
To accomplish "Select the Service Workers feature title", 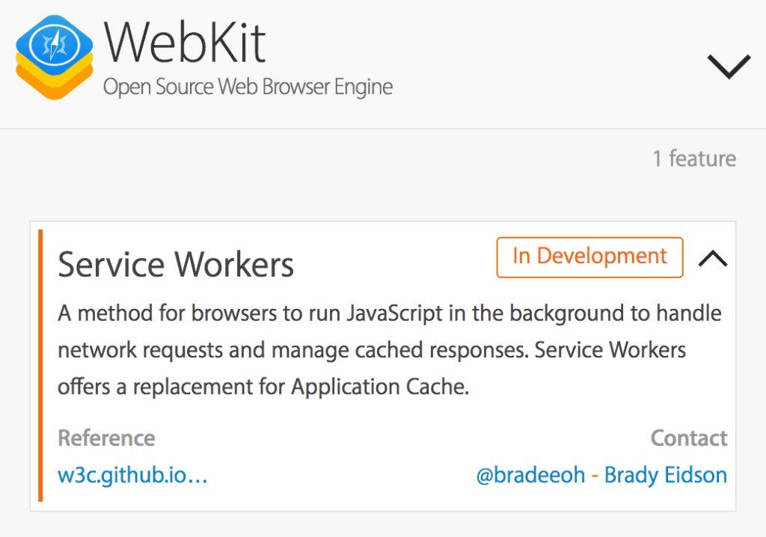I will click(x=176, y=264).
